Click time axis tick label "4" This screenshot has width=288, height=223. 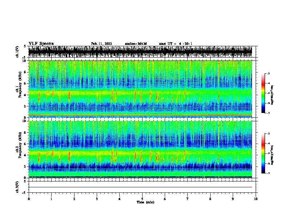(x=120, y=199)
